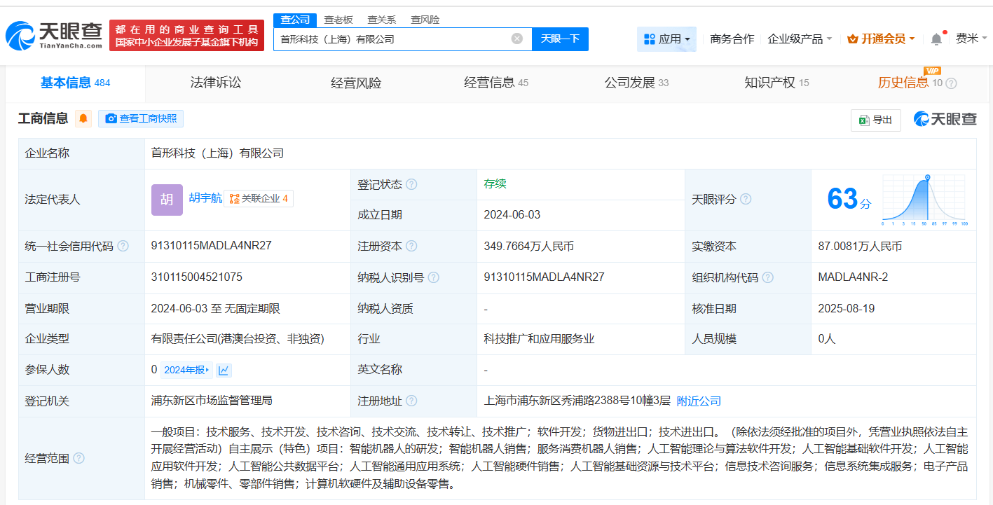This screenshot has width=993, height=505.
Task: Click the notification bell icon in header
Action: tap(936, 39)
